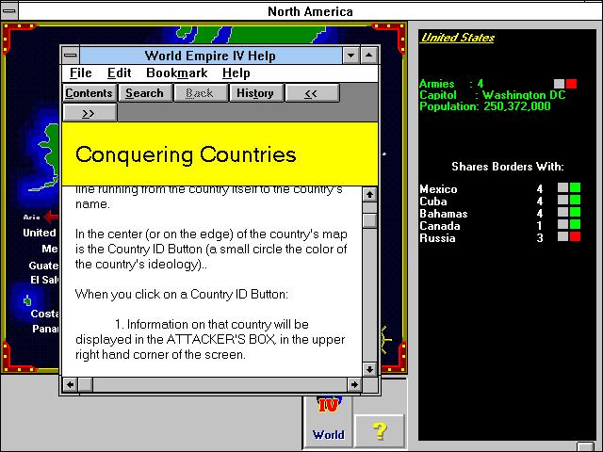603x452 pixels.
Task: Click the Panam label on the map
Action: [45, 329]
